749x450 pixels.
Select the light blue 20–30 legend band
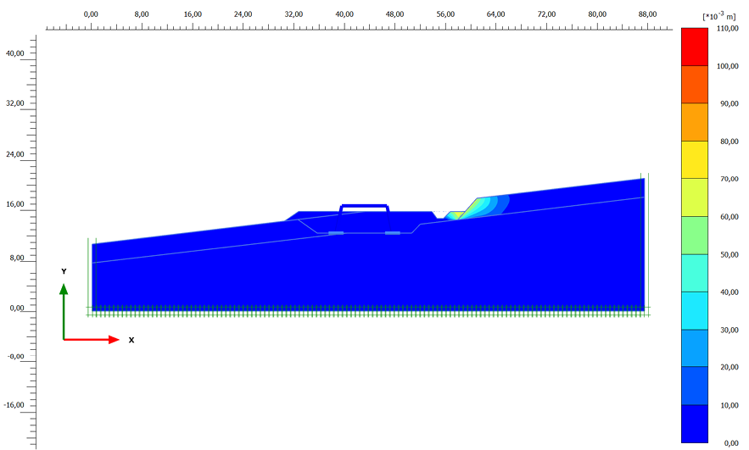click(x=695, y=347)
